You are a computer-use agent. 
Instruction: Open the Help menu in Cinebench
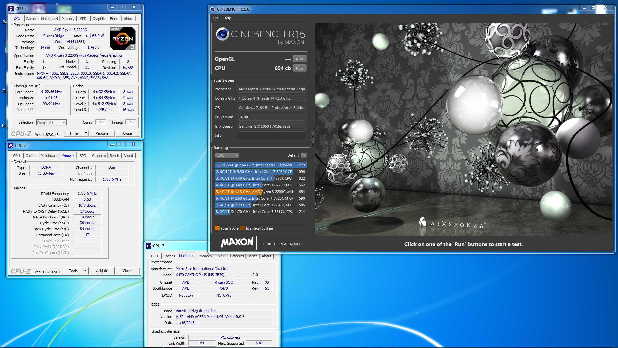227,18
